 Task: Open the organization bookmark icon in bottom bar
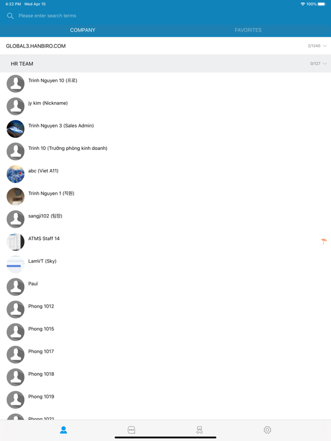pyautogui.click(x=199, y=430)
